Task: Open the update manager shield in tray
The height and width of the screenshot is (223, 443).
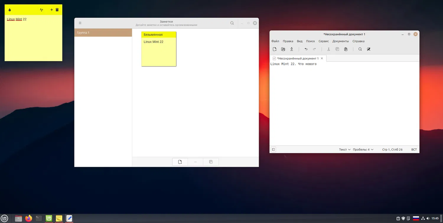Action: point(403,219)
